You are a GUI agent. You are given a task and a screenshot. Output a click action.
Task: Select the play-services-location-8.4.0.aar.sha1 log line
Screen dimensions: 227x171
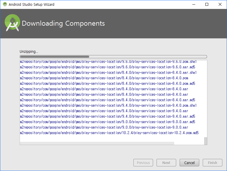(x=108, y=73)
